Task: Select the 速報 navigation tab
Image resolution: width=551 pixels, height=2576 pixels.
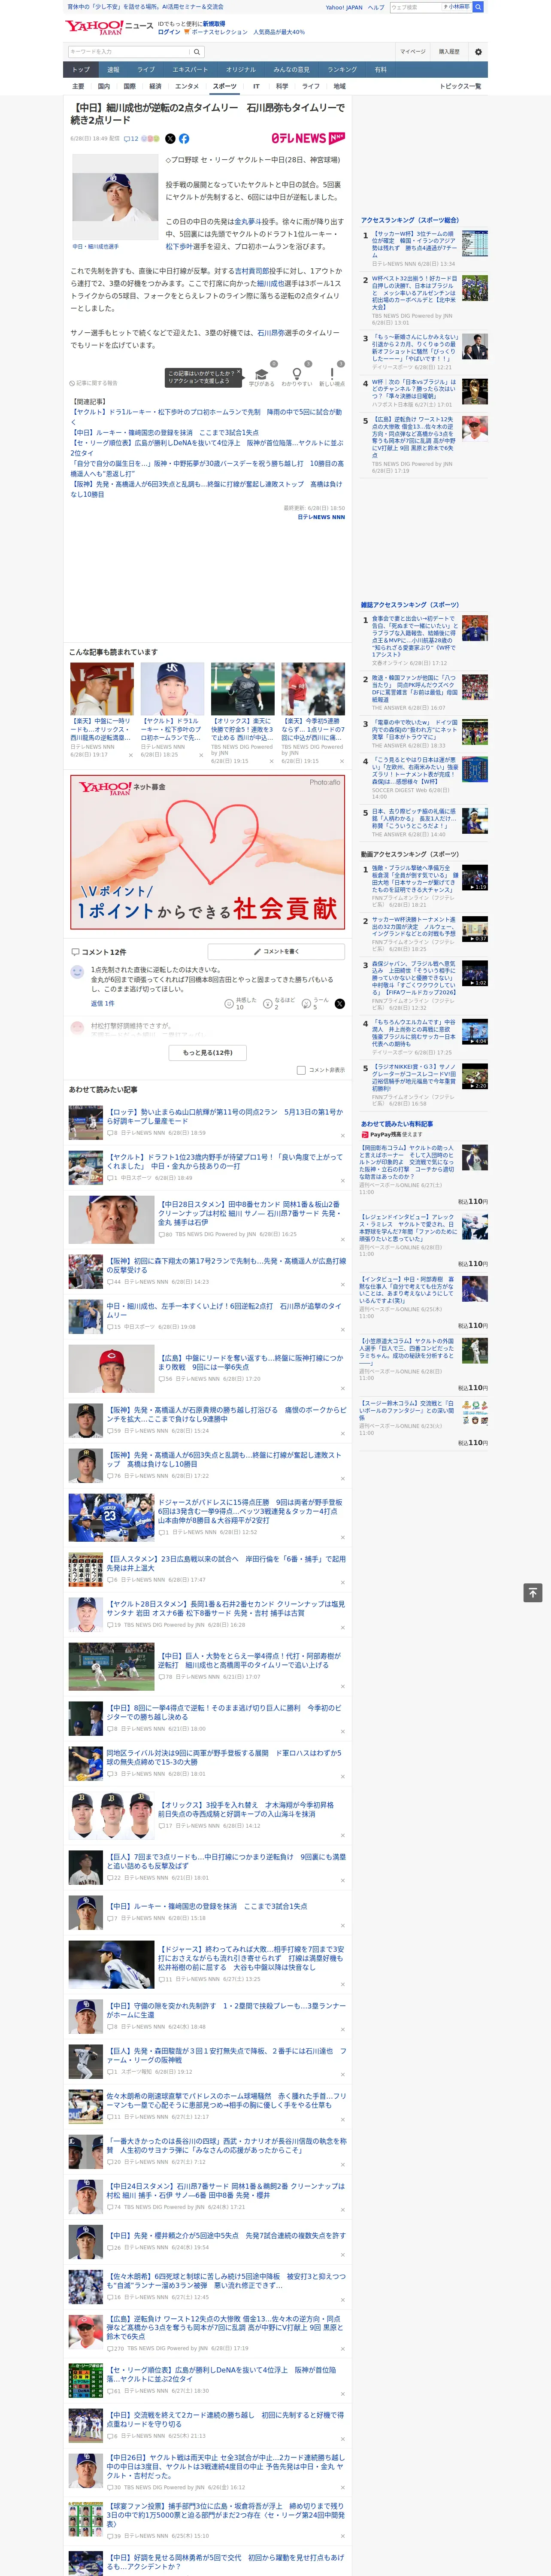Action: (113, 70)
